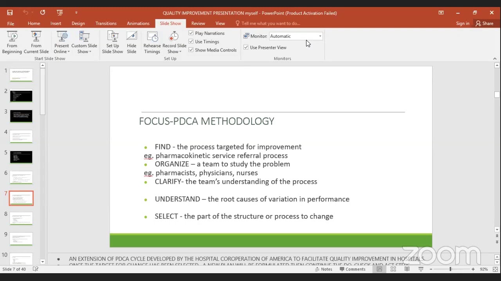501x281 pixels.
Task: Start Rehearse Timings
Action: point(152,43)
